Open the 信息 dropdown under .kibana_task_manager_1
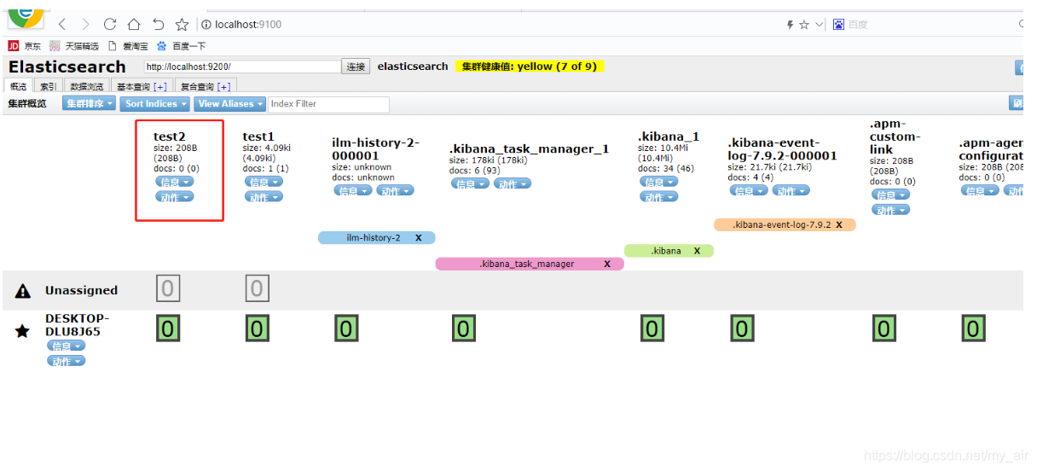 [x=470, y=183]
